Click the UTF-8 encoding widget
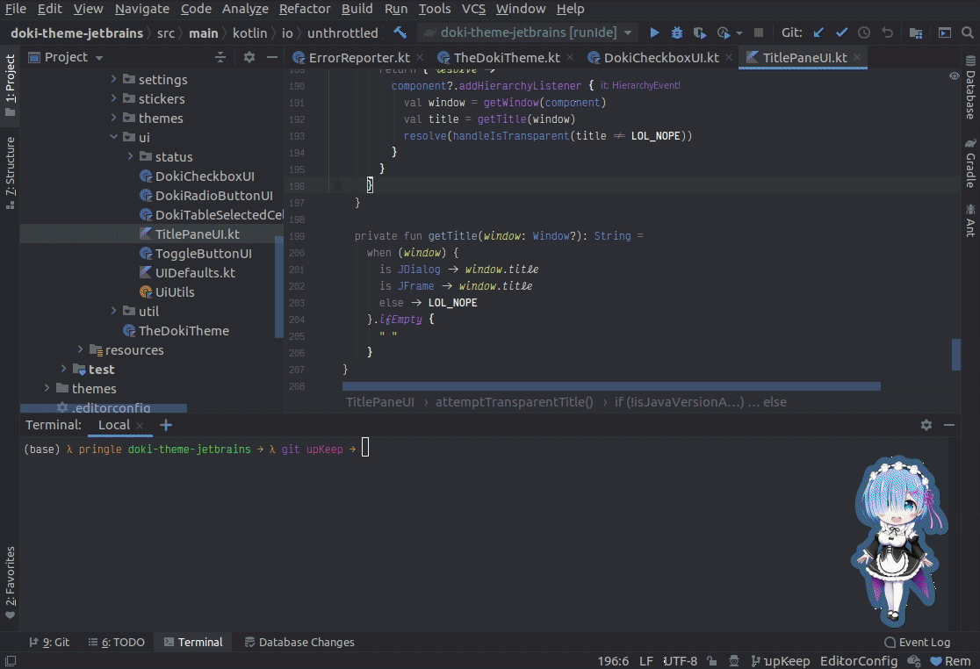The width and height of the screenshot is (980, 669). point(680,661)
